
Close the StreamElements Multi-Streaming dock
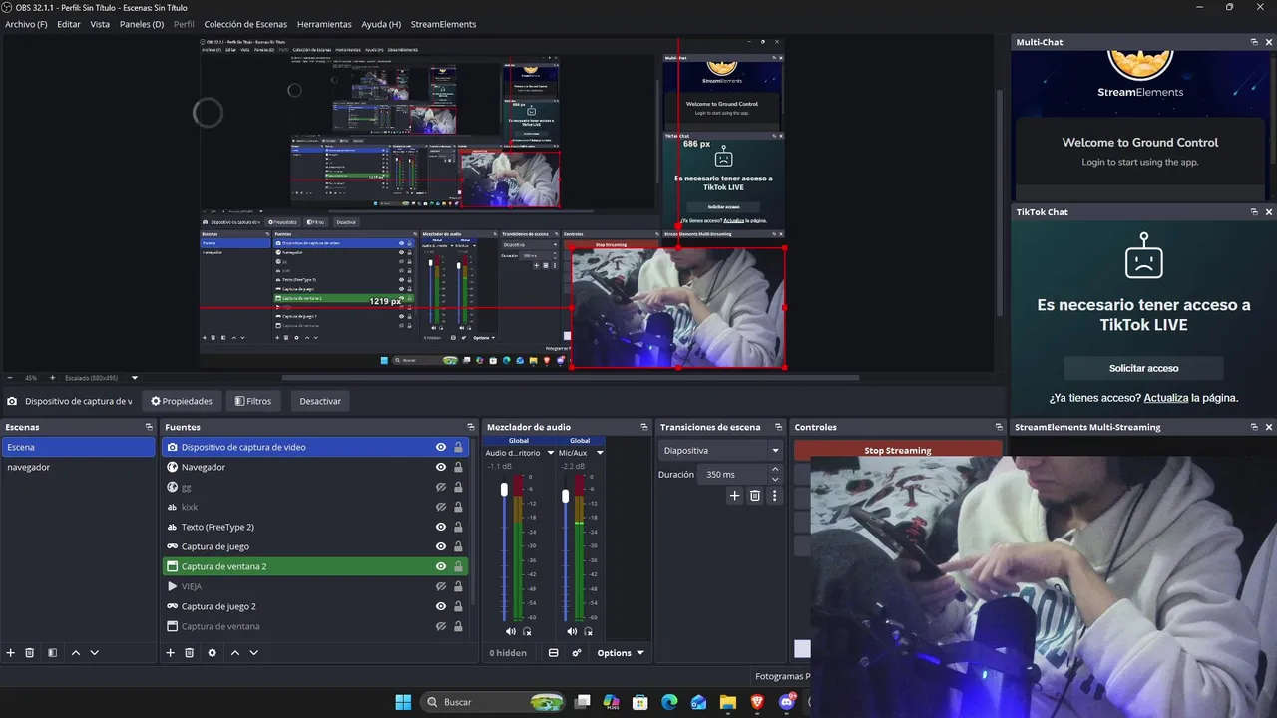click(x=1269, y=427)
